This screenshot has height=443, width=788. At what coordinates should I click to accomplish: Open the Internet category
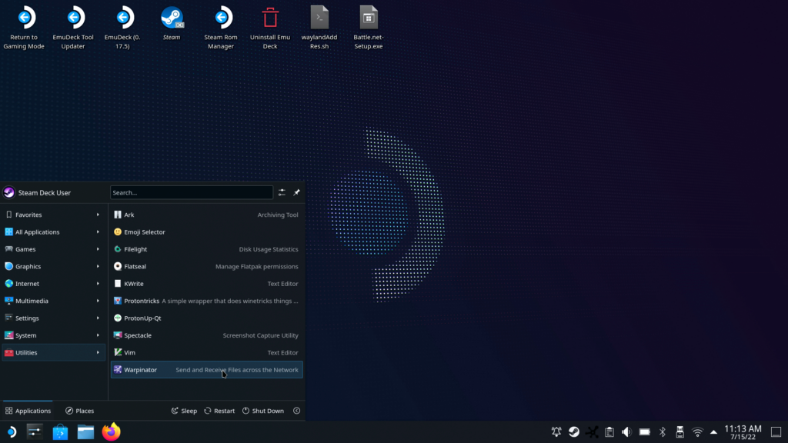click(53, 284)
